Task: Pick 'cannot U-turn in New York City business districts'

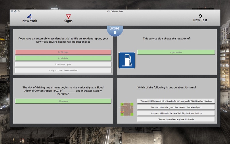Action: click(176, 113)
